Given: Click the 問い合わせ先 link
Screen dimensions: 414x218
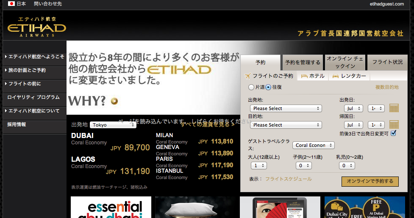Looking at the screenshot, I should click(48, 4).
